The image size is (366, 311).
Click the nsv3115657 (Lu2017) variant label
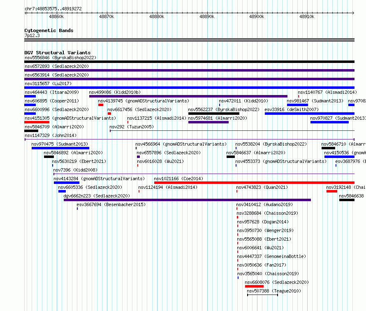click(48, 84)
